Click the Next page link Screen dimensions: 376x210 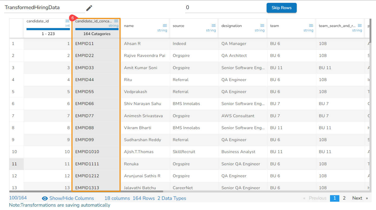pos(360,198)
